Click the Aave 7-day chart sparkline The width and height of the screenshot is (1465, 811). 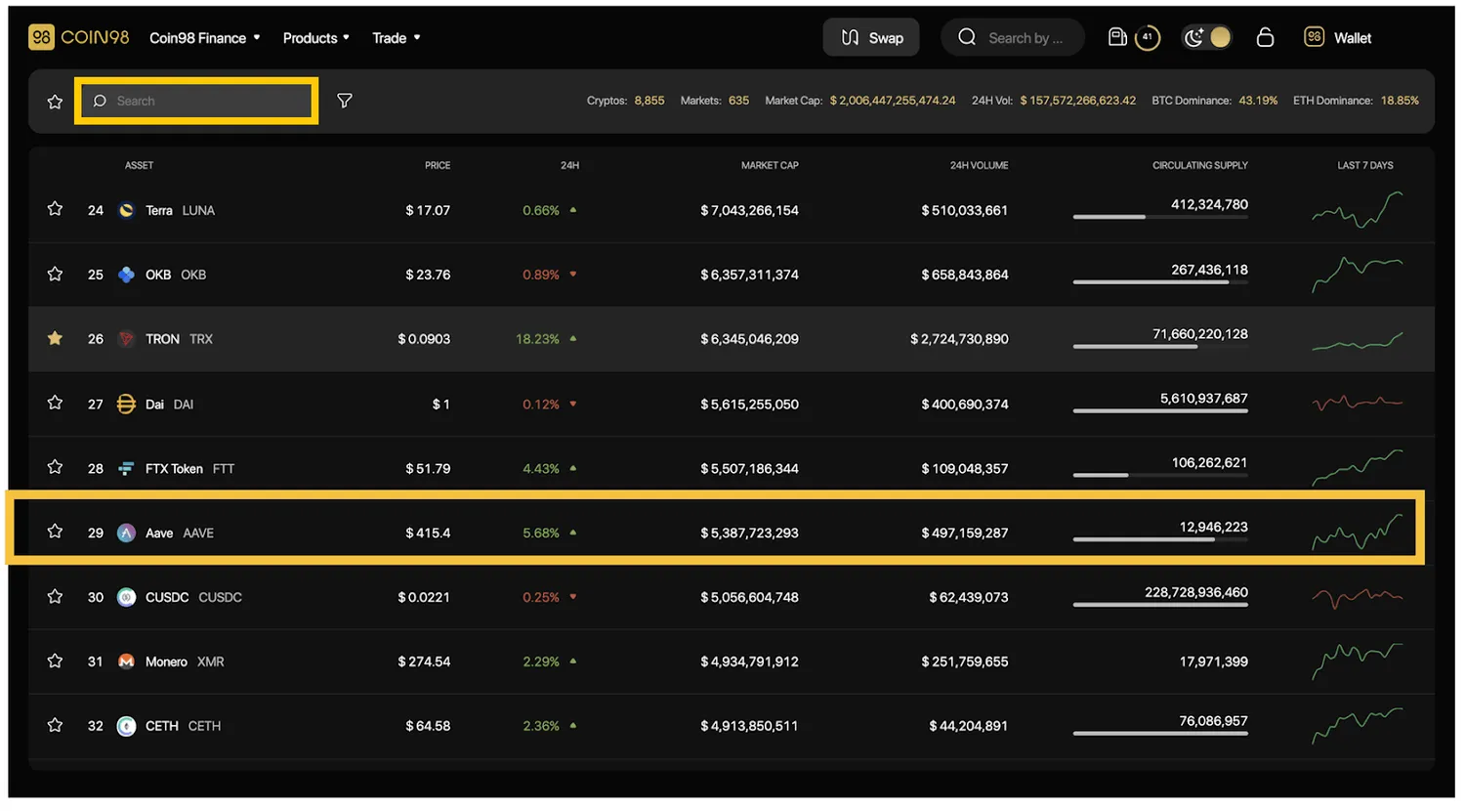[1358, 532]
